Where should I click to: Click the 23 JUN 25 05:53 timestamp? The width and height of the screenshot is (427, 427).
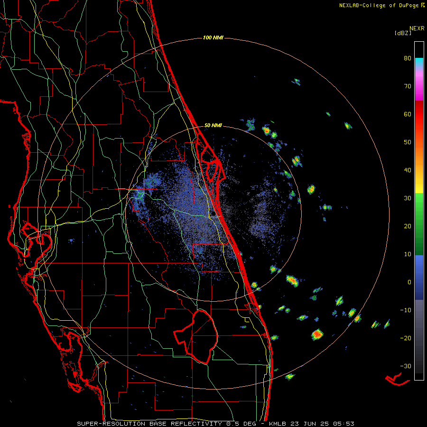pos(322,424)
